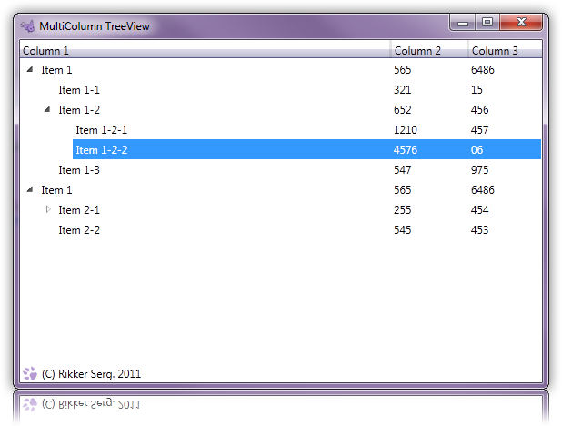Collapse the Item 1-2 node arrow
This screenshot has height=426, width=562.
click(48, 110)
